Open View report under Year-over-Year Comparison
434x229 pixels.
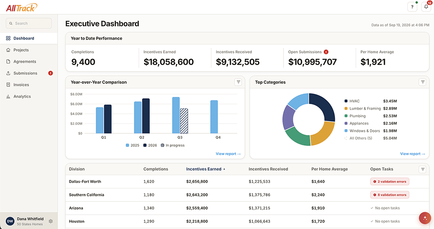(228, 154)
